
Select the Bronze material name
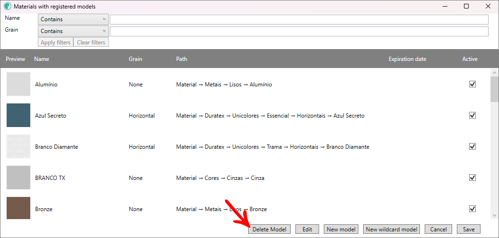click(x=44, y=209)
